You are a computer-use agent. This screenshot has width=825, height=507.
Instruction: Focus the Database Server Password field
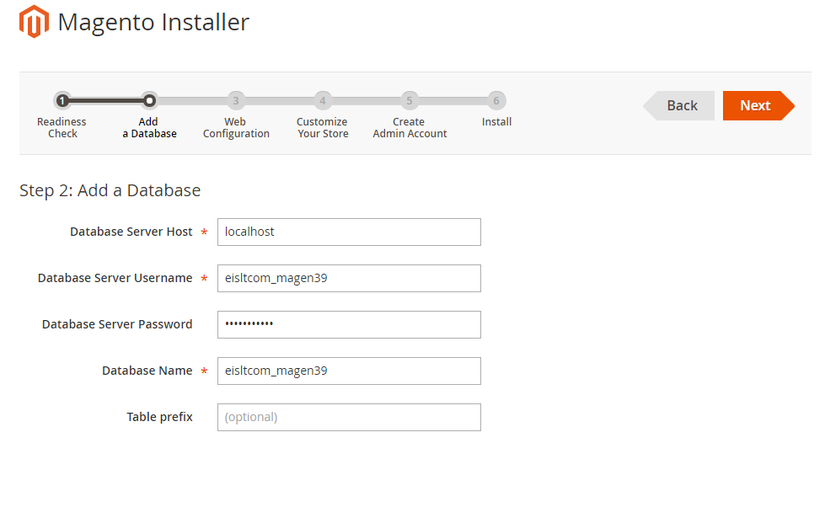coord(349,324)
